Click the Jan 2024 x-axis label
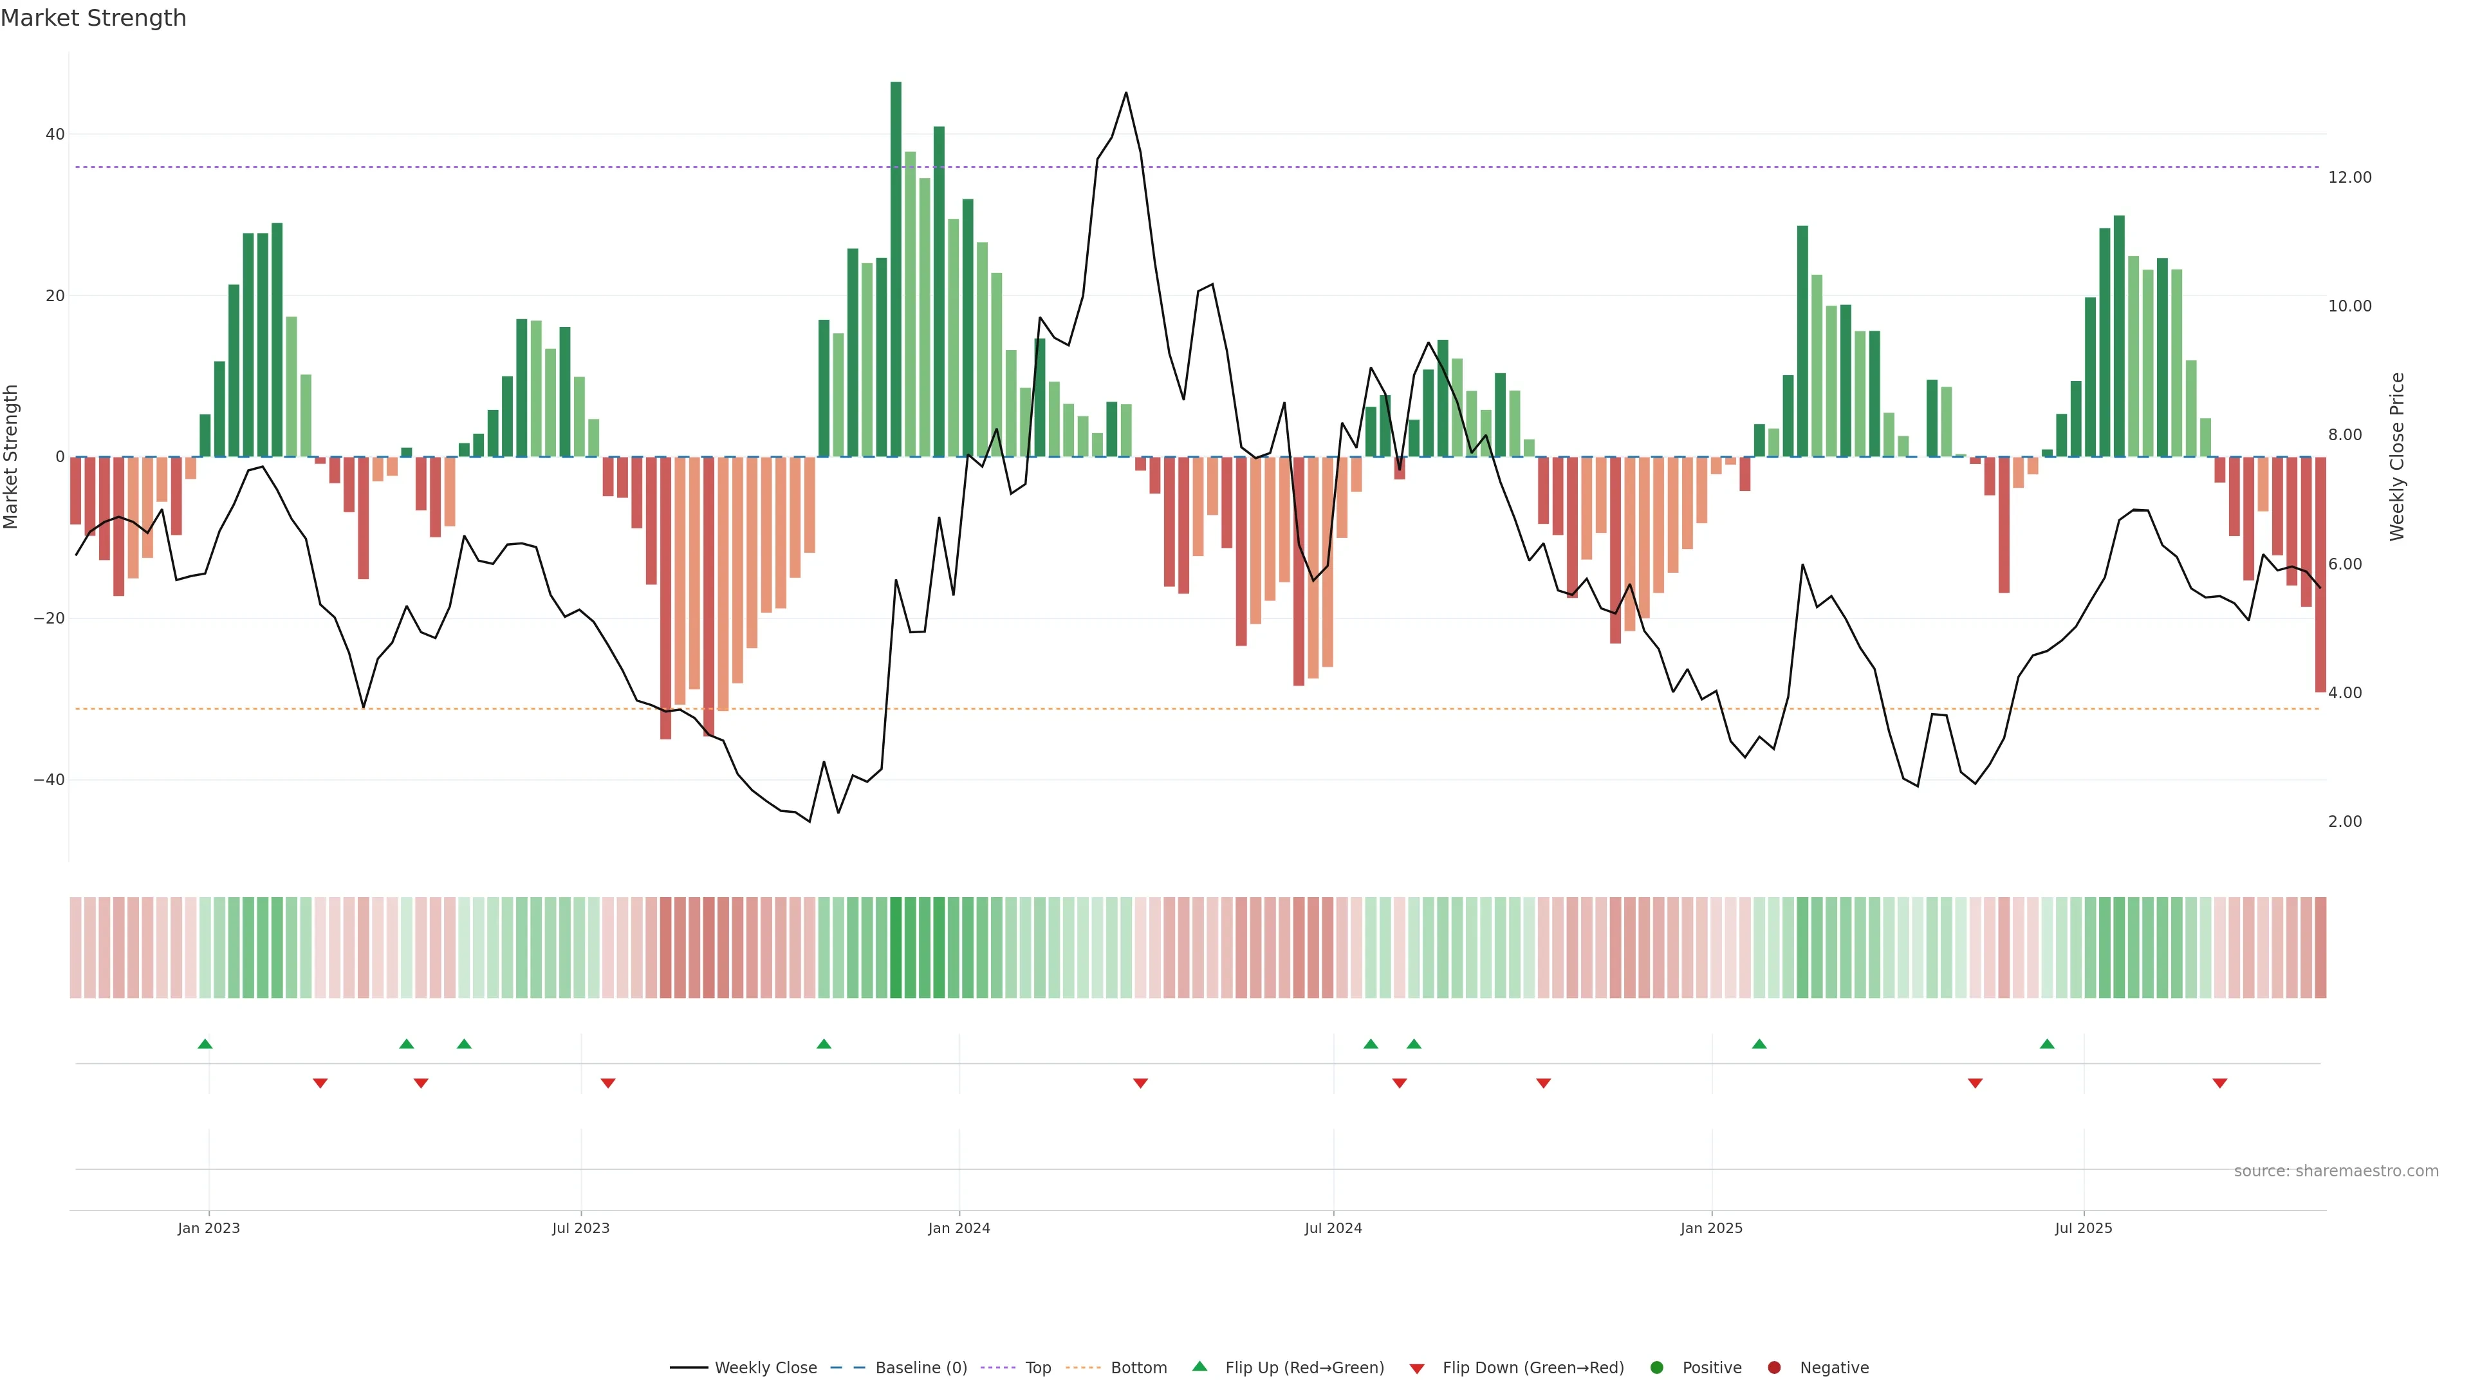This screenshot has height=1390, width=2471. [958, 1228]
